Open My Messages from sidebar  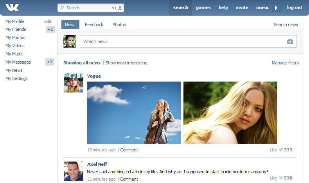click(18, 62)
